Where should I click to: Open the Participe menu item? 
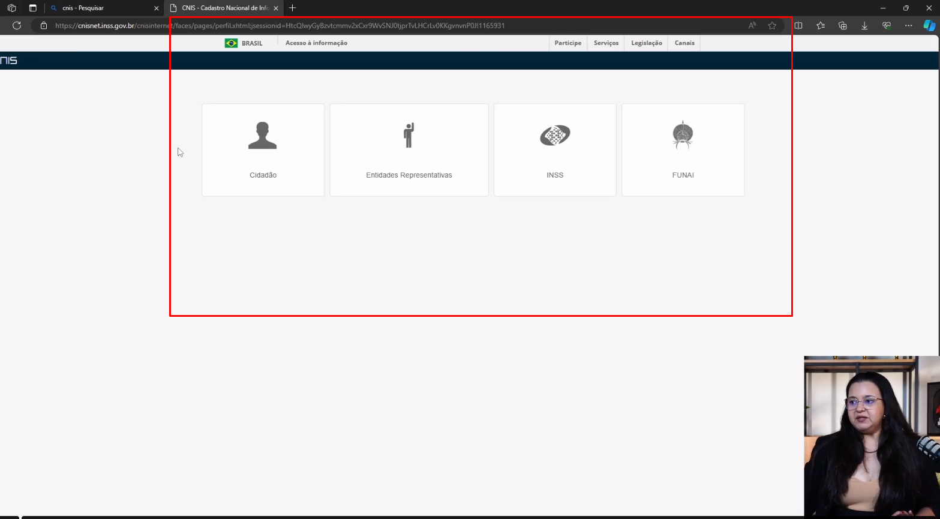568,43
